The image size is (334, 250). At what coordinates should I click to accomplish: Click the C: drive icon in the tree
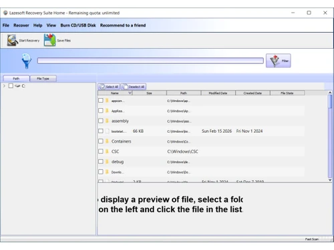[x=17, y=86]
